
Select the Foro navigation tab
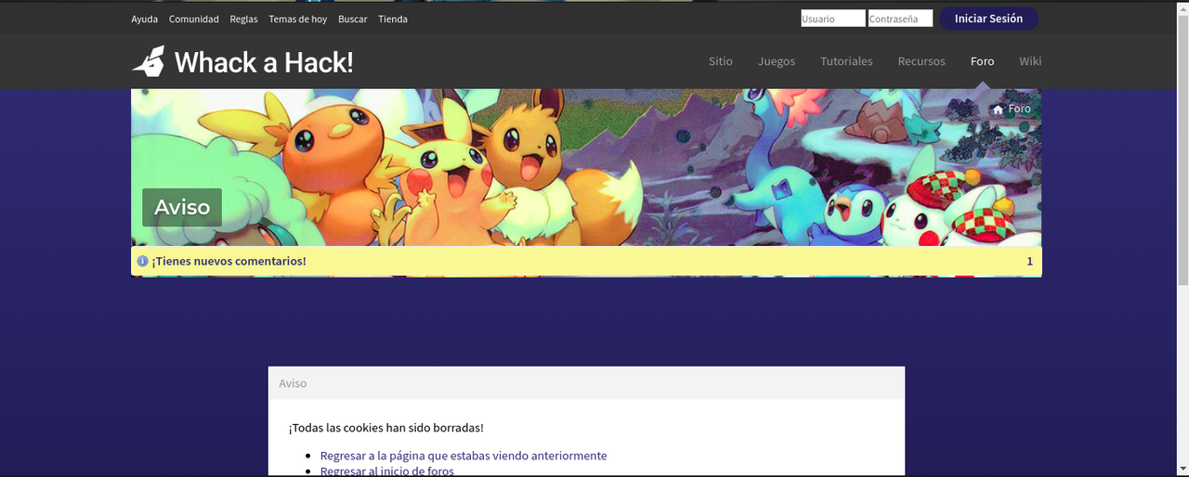tap(982, 61)
